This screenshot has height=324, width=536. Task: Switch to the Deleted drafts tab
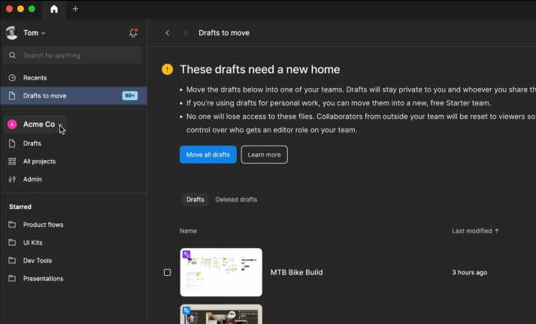point(236,199)
